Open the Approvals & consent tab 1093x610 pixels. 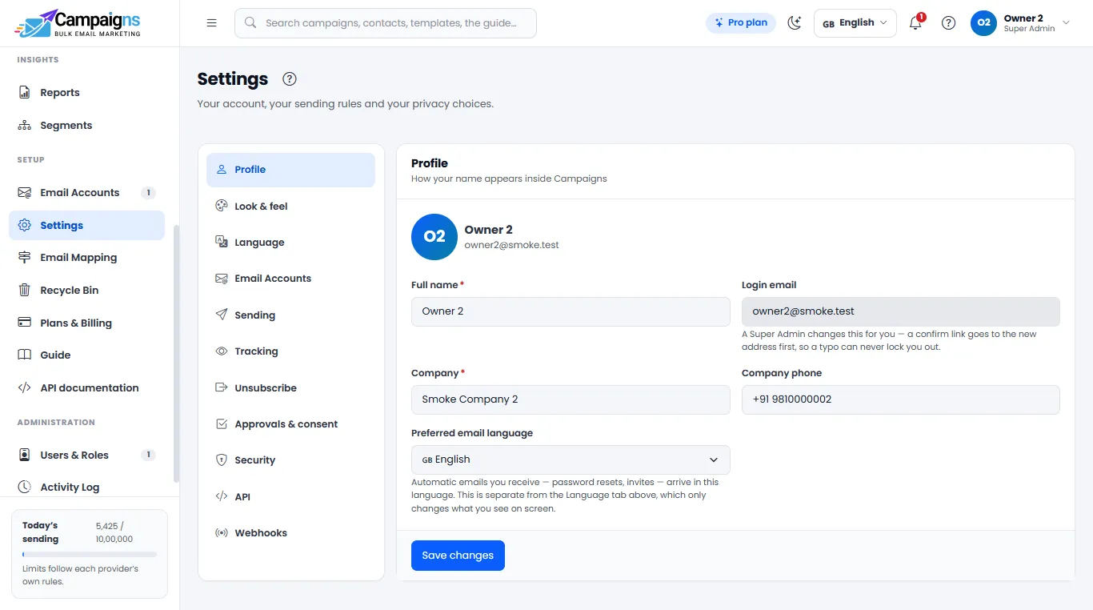pyautogui.click(x=290, y=424)
